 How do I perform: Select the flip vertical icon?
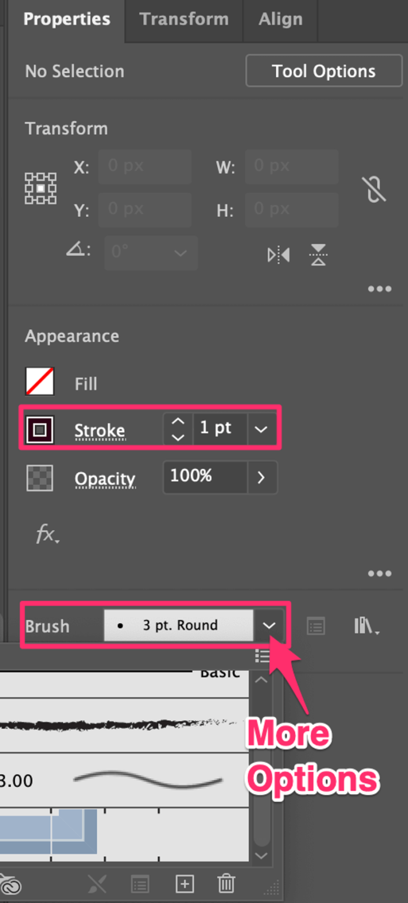[x=318, y=255]
